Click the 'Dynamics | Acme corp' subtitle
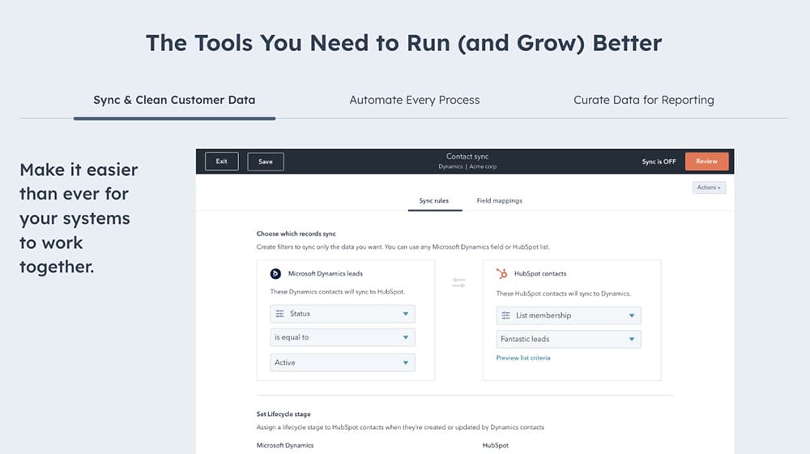The width and height of the screenshot is (810, 454). [x=467, y=166]
